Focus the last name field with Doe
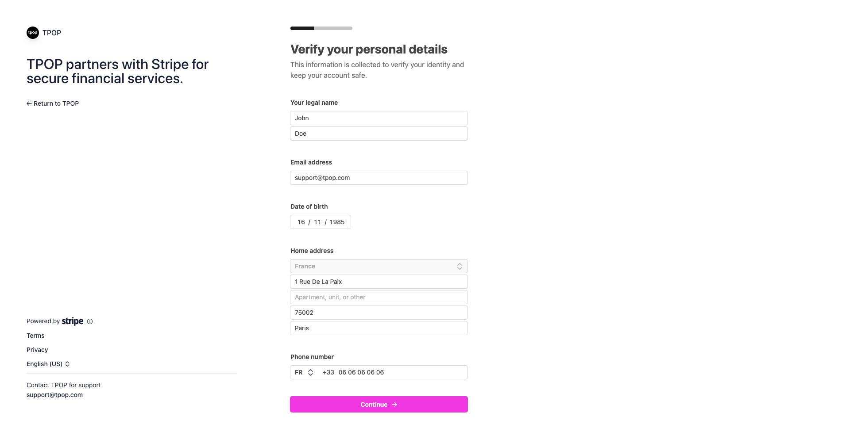 pyautogui.click(x=379, y=134)
